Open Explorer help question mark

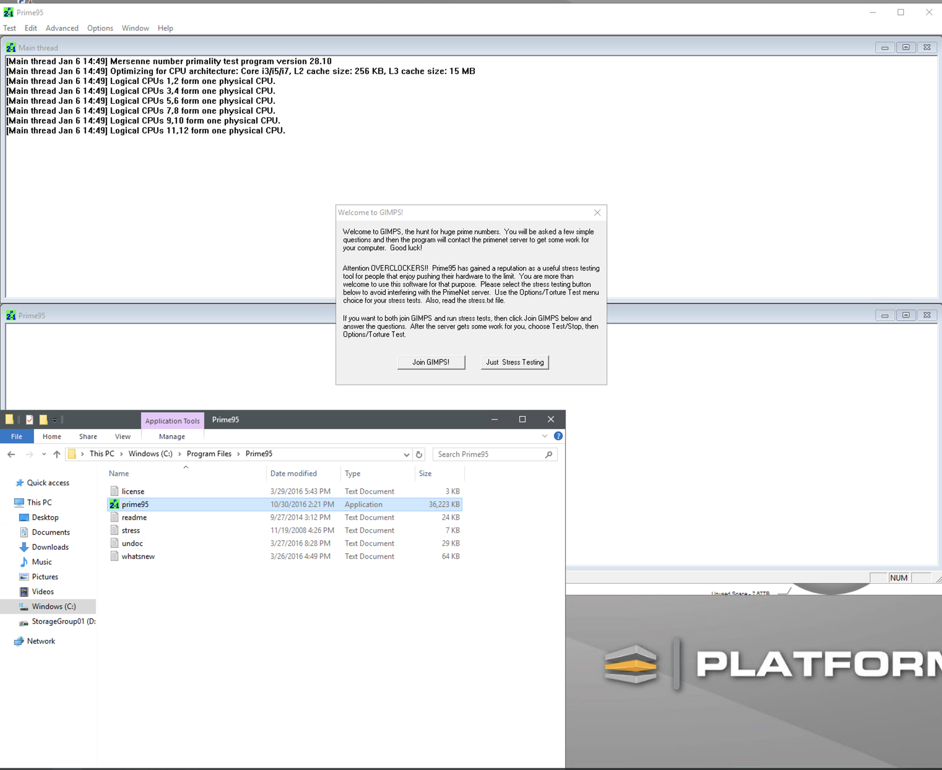[558, 436]
